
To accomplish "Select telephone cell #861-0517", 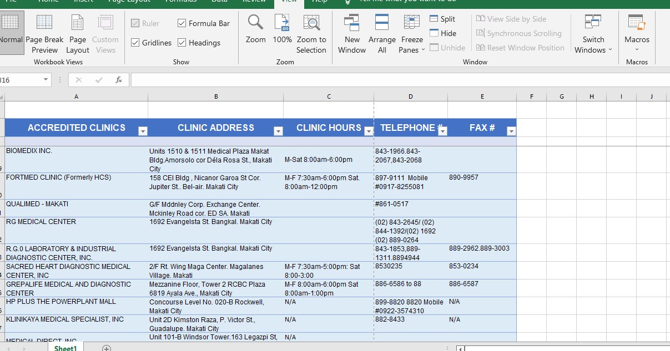I will (x=411, y=208).
